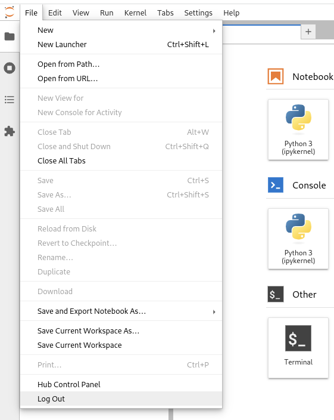
Task: Click the greyed-out New Console for Activity entry
Action: 121,113
